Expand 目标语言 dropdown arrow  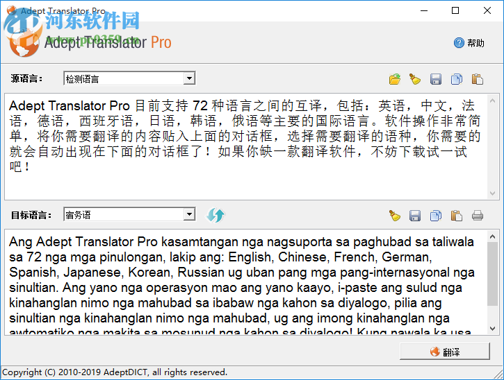click(x=189, y=214)
